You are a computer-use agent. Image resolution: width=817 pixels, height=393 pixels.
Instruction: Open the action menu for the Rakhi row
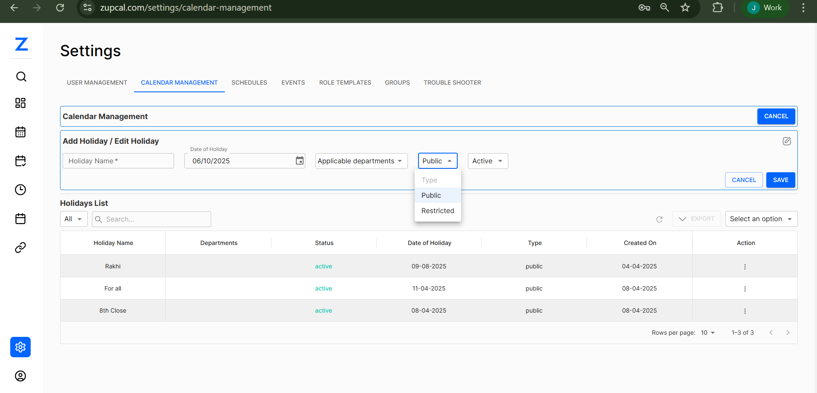[x=745, y=267]
